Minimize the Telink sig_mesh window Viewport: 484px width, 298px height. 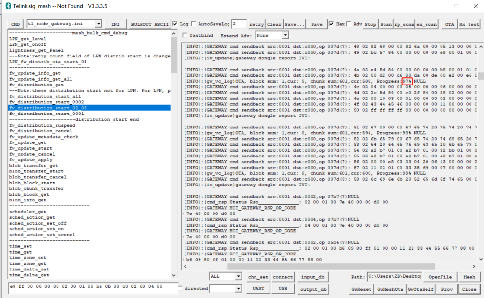(437, 6)
